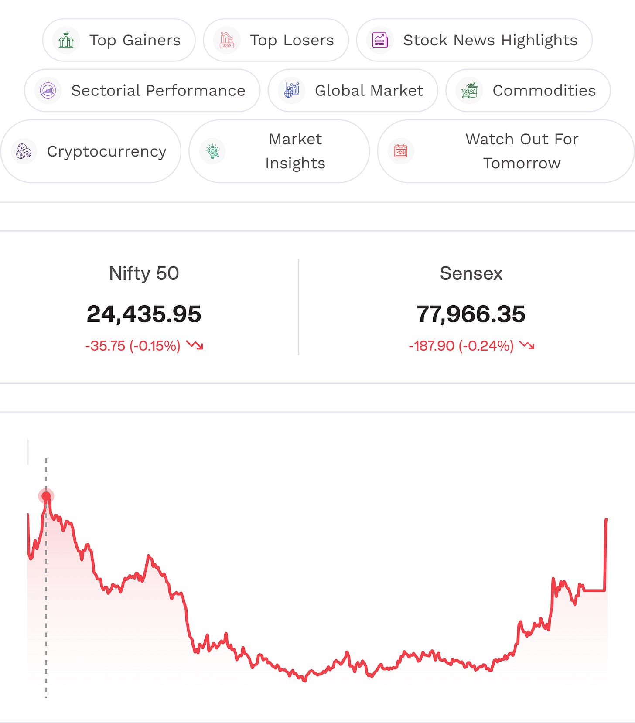Open the Top Gainers section

pos(119,40)
